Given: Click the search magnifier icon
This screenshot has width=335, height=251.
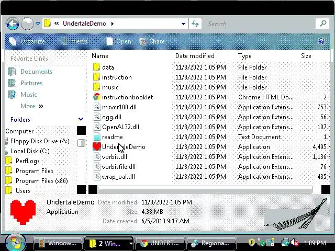Looking at the screenshot, I should (x=322, y=23).
